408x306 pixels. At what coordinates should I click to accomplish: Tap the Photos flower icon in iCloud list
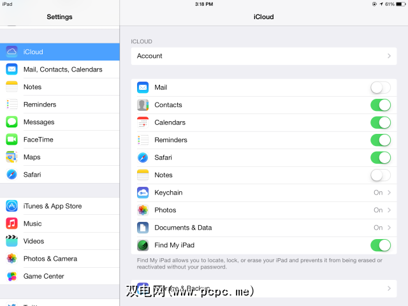click(x=143, y=210)
